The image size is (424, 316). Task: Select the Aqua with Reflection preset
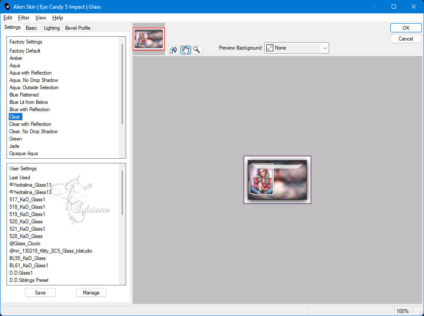tap(30, 73)
